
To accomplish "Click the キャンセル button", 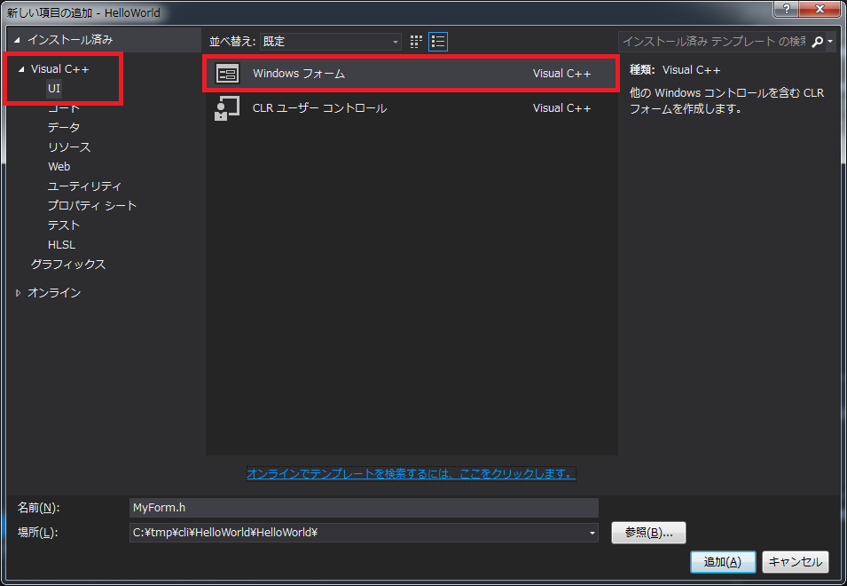I will point(796,562).
